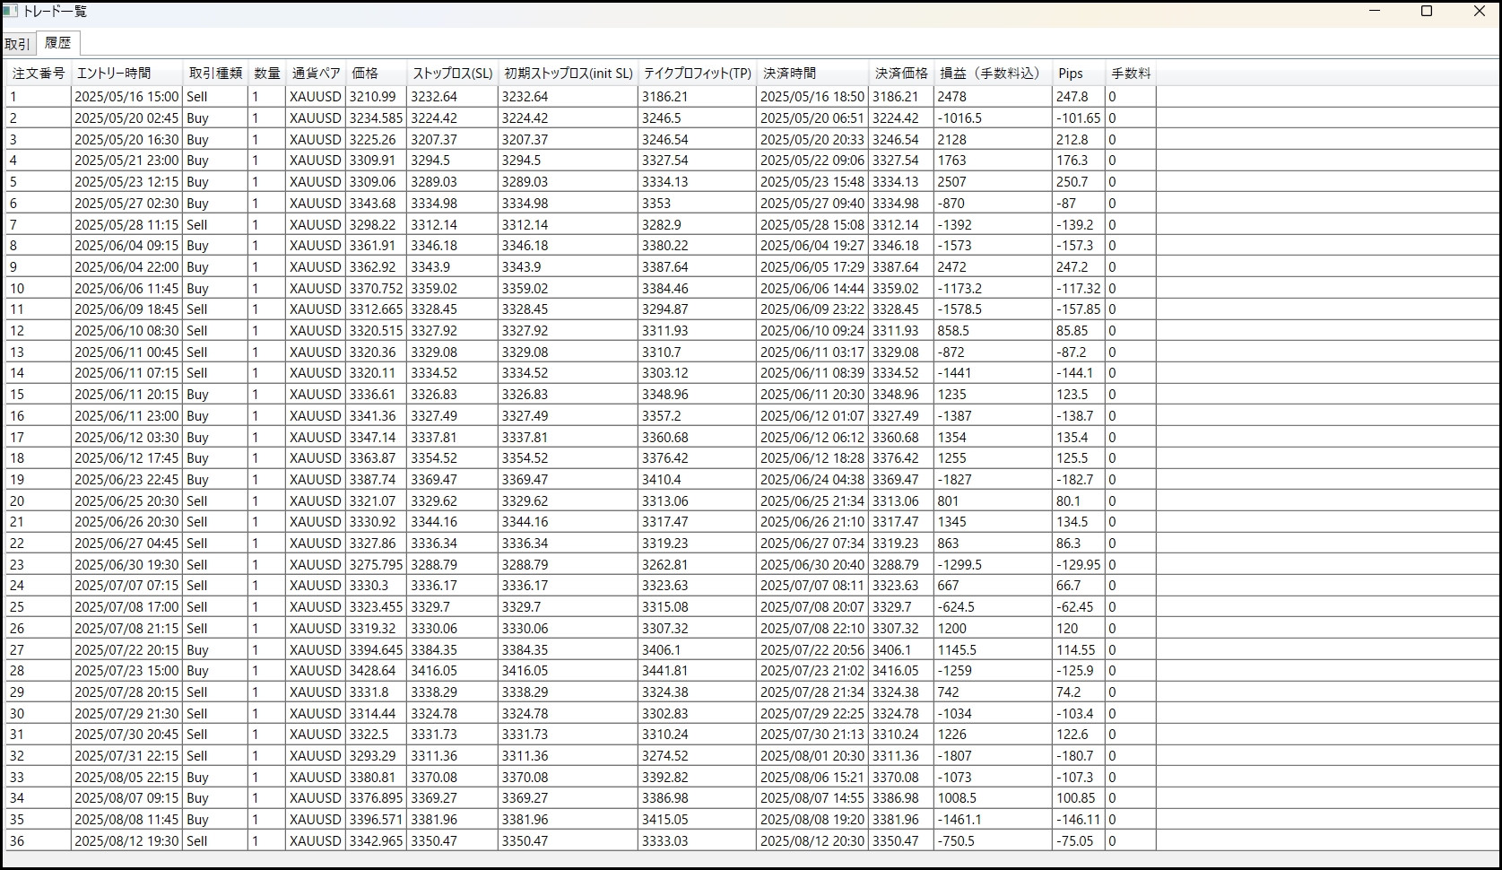
Task: Switch to the 取引 tab
Action: pyautogui.click(x=17, y=44)
